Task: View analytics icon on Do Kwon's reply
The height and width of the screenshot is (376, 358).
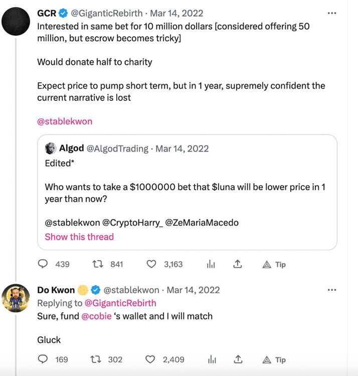Action: point(212,359)
